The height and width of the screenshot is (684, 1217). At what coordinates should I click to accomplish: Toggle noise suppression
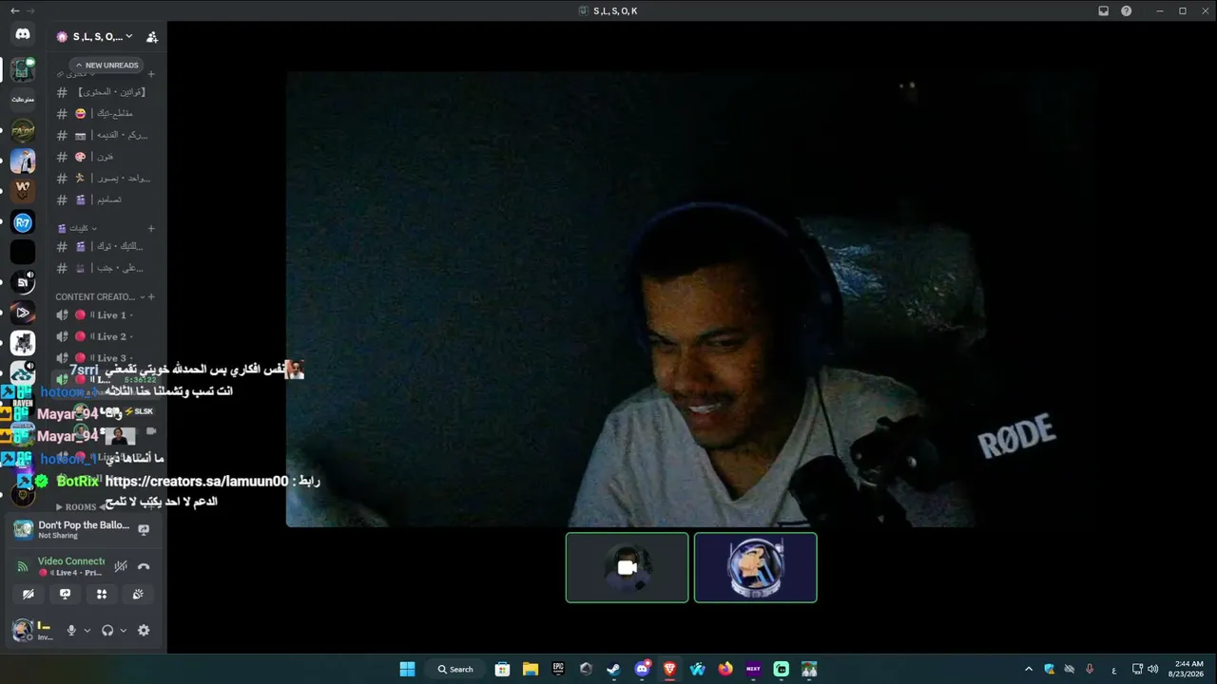[121, 566]
